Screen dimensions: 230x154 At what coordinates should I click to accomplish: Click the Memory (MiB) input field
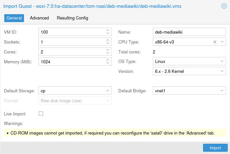point(71,62)
